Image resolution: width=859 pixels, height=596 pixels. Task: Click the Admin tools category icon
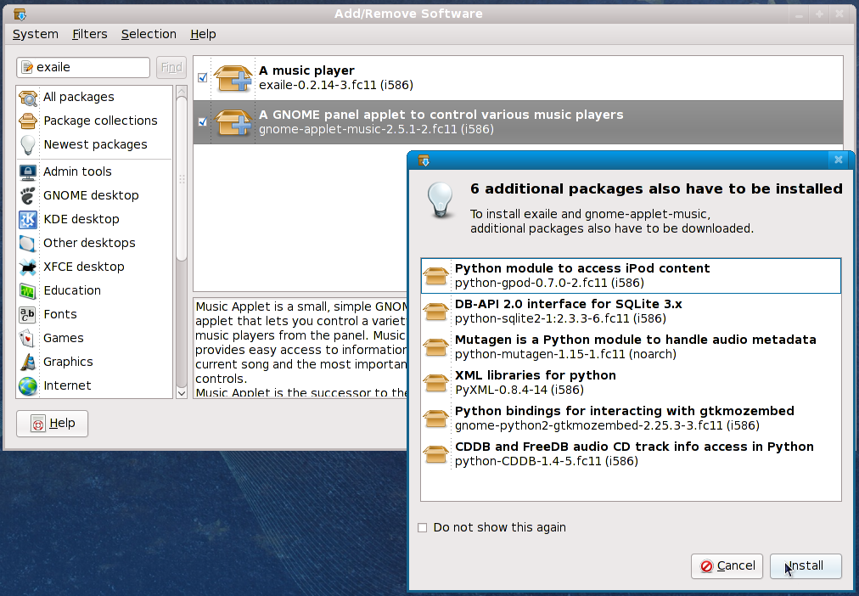pos(28,171)
